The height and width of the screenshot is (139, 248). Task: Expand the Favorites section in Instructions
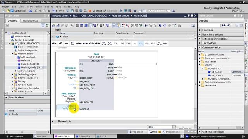coord(200,30)
